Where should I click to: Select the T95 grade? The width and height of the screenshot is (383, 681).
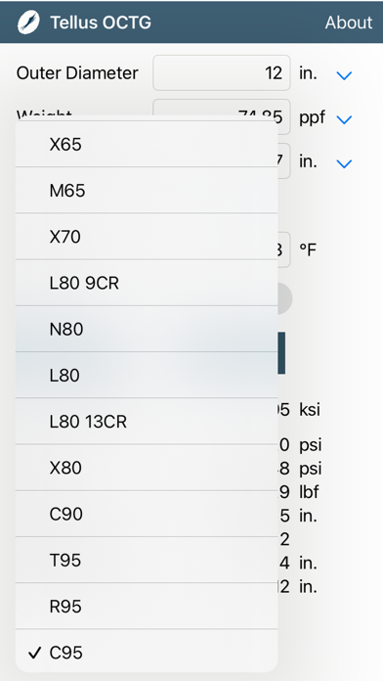147,560
